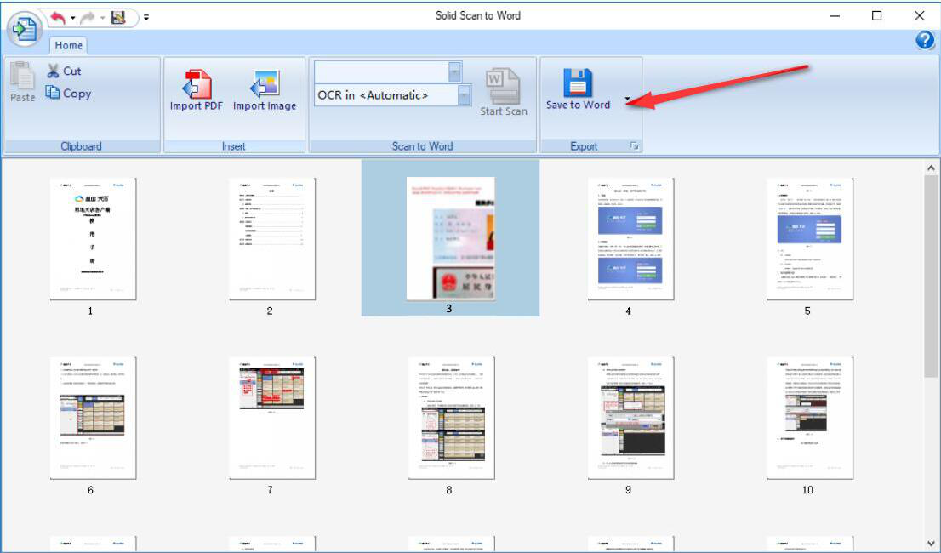Select page 1 thumbnail

(93, 239)
